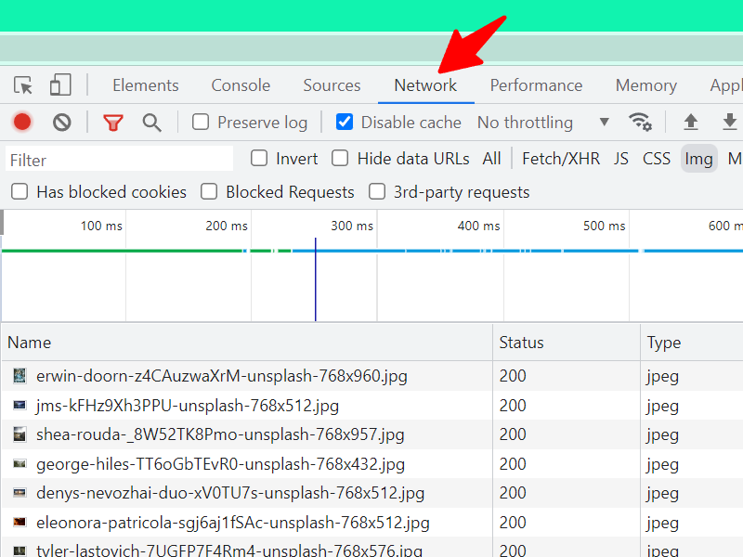Open network conditions wifi settings icon
Image resolution: width=743 pixels, height=557 pixels.
[x=640, y=122]
